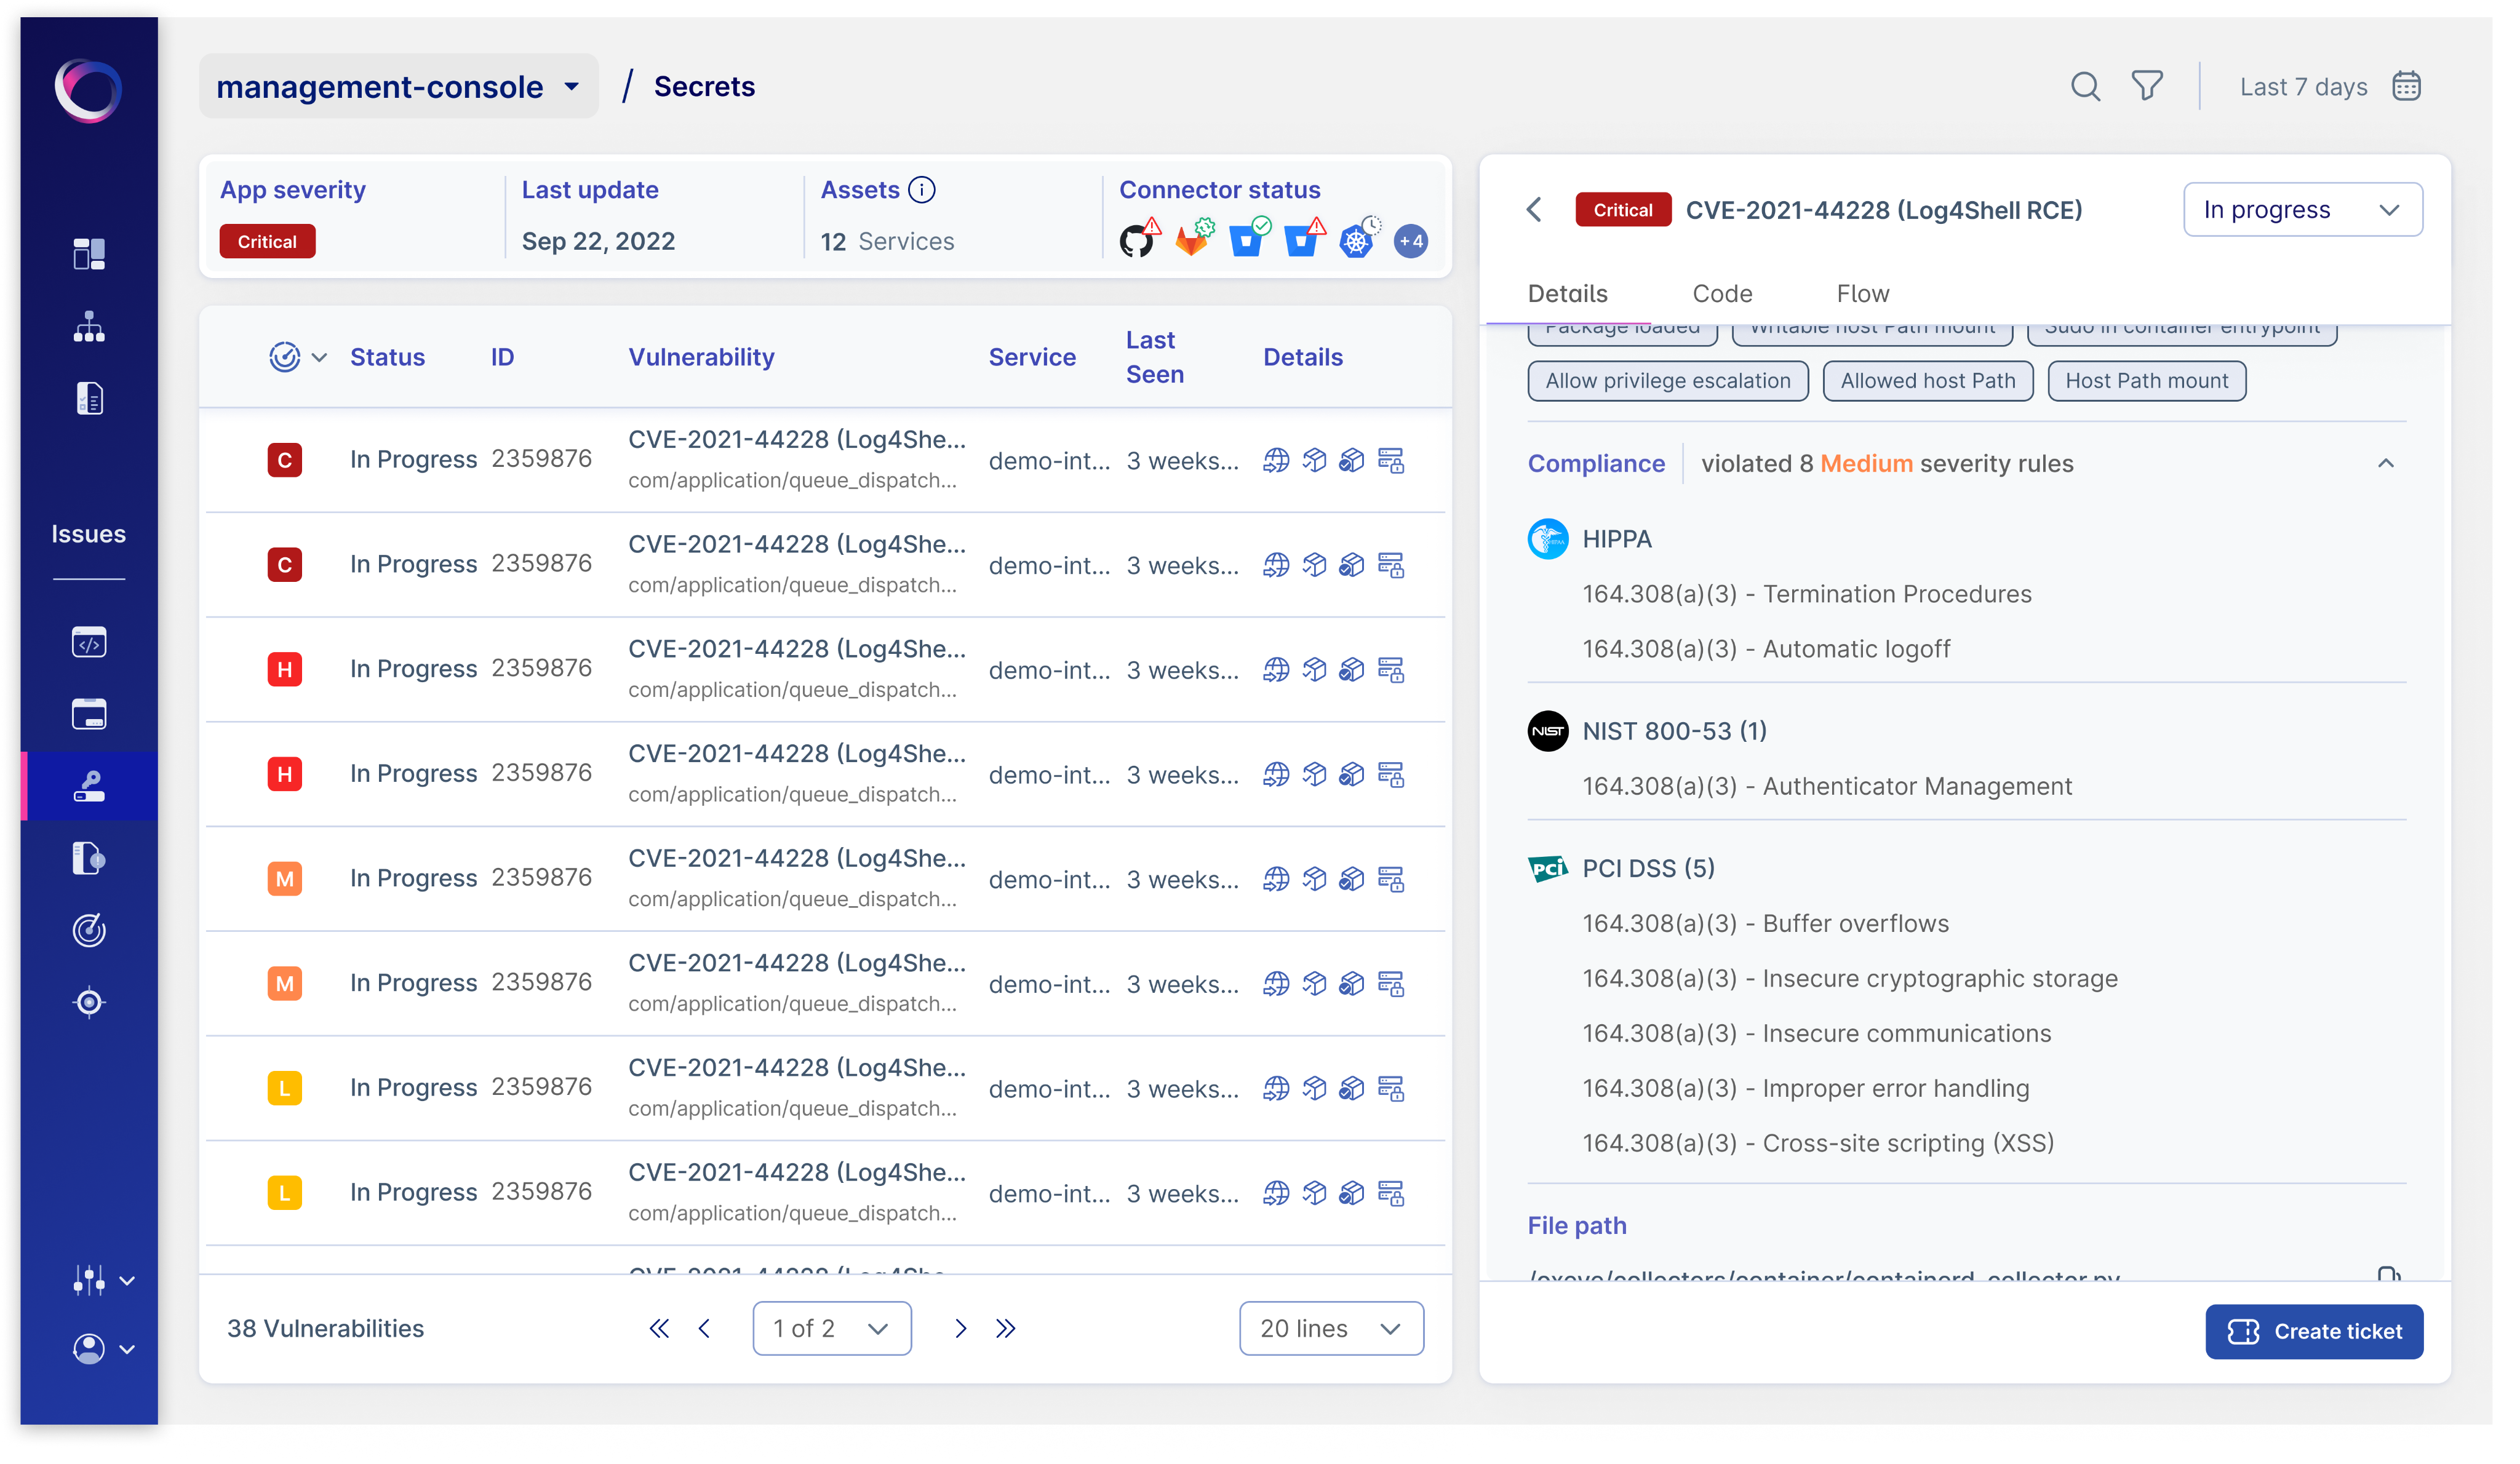Click the server stack icon in first row details
The image size is (2520, 1464).
(x=1391, y=460)
